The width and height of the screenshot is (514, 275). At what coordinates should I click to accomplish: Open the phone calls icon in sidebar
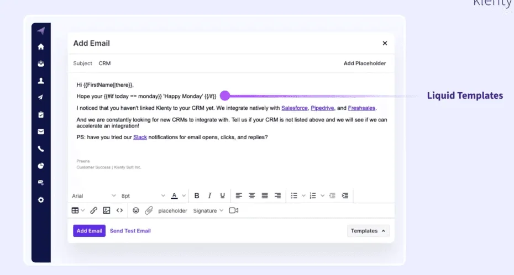point(41,149)
